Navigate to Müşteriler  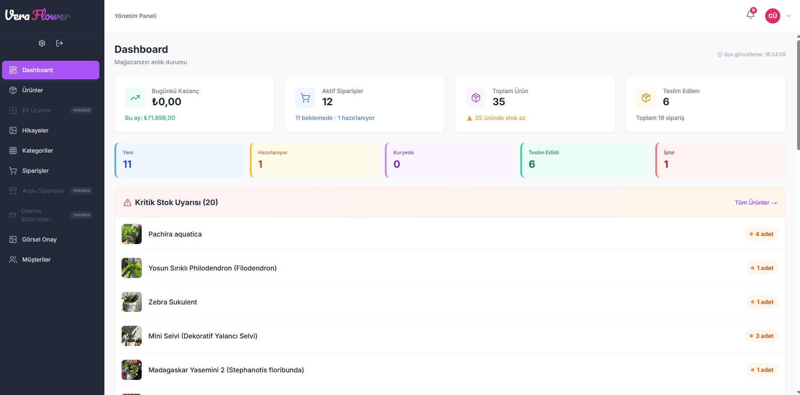[36, 260]
